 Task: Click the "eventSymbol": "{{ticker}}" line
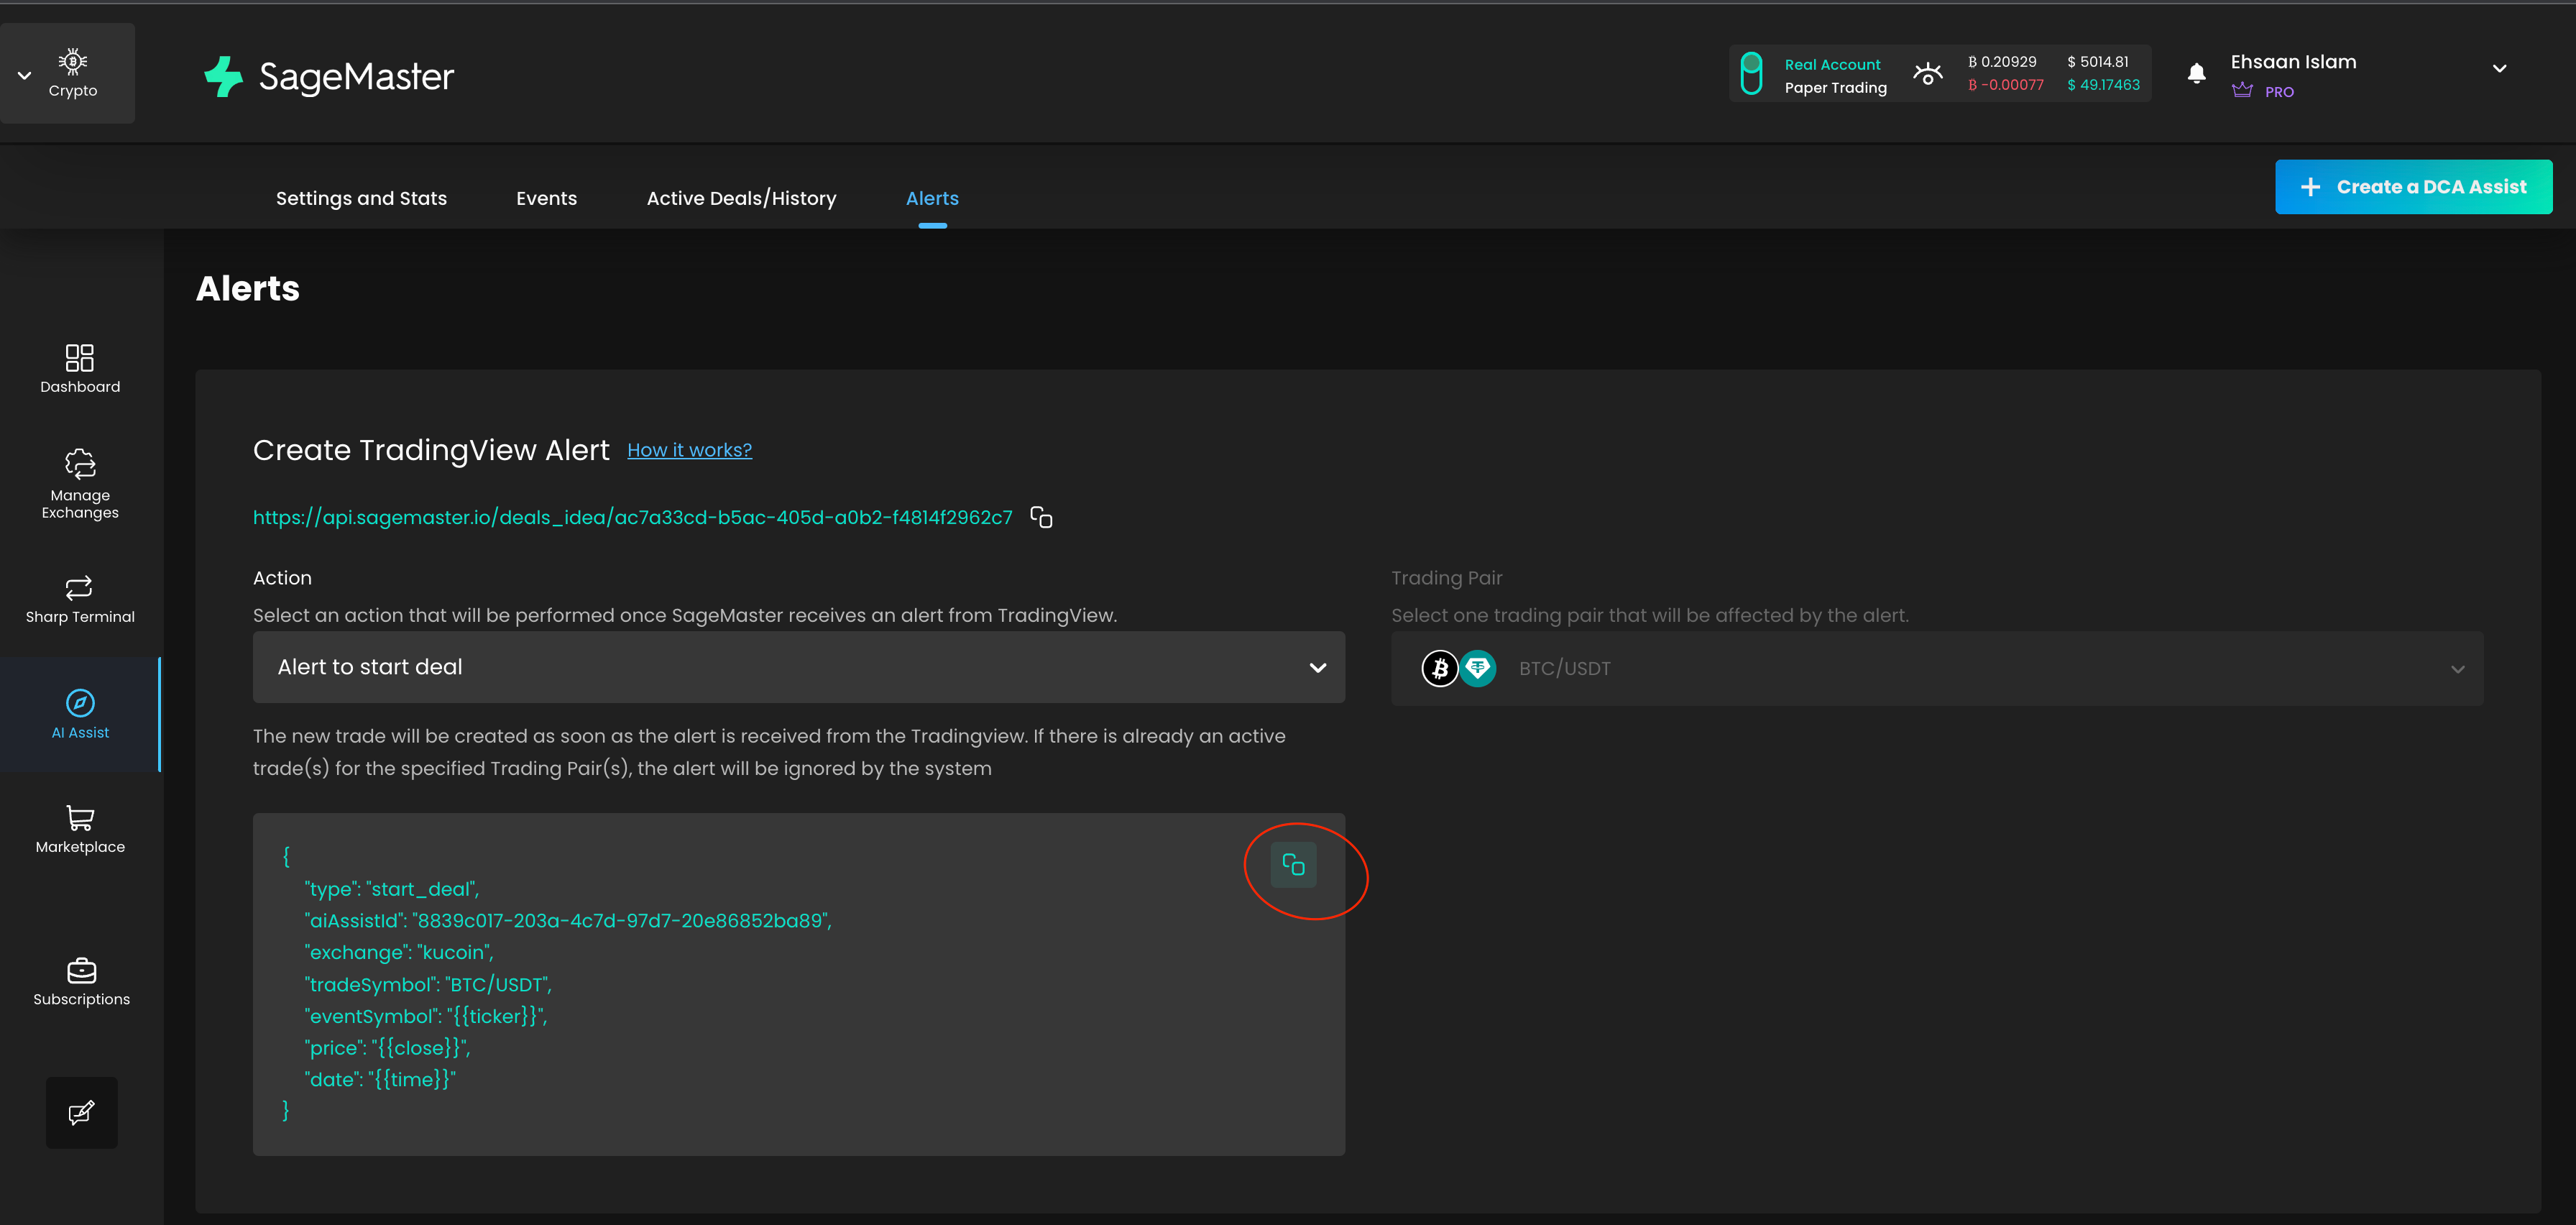pyautogui.click(x=426, y=1016)
